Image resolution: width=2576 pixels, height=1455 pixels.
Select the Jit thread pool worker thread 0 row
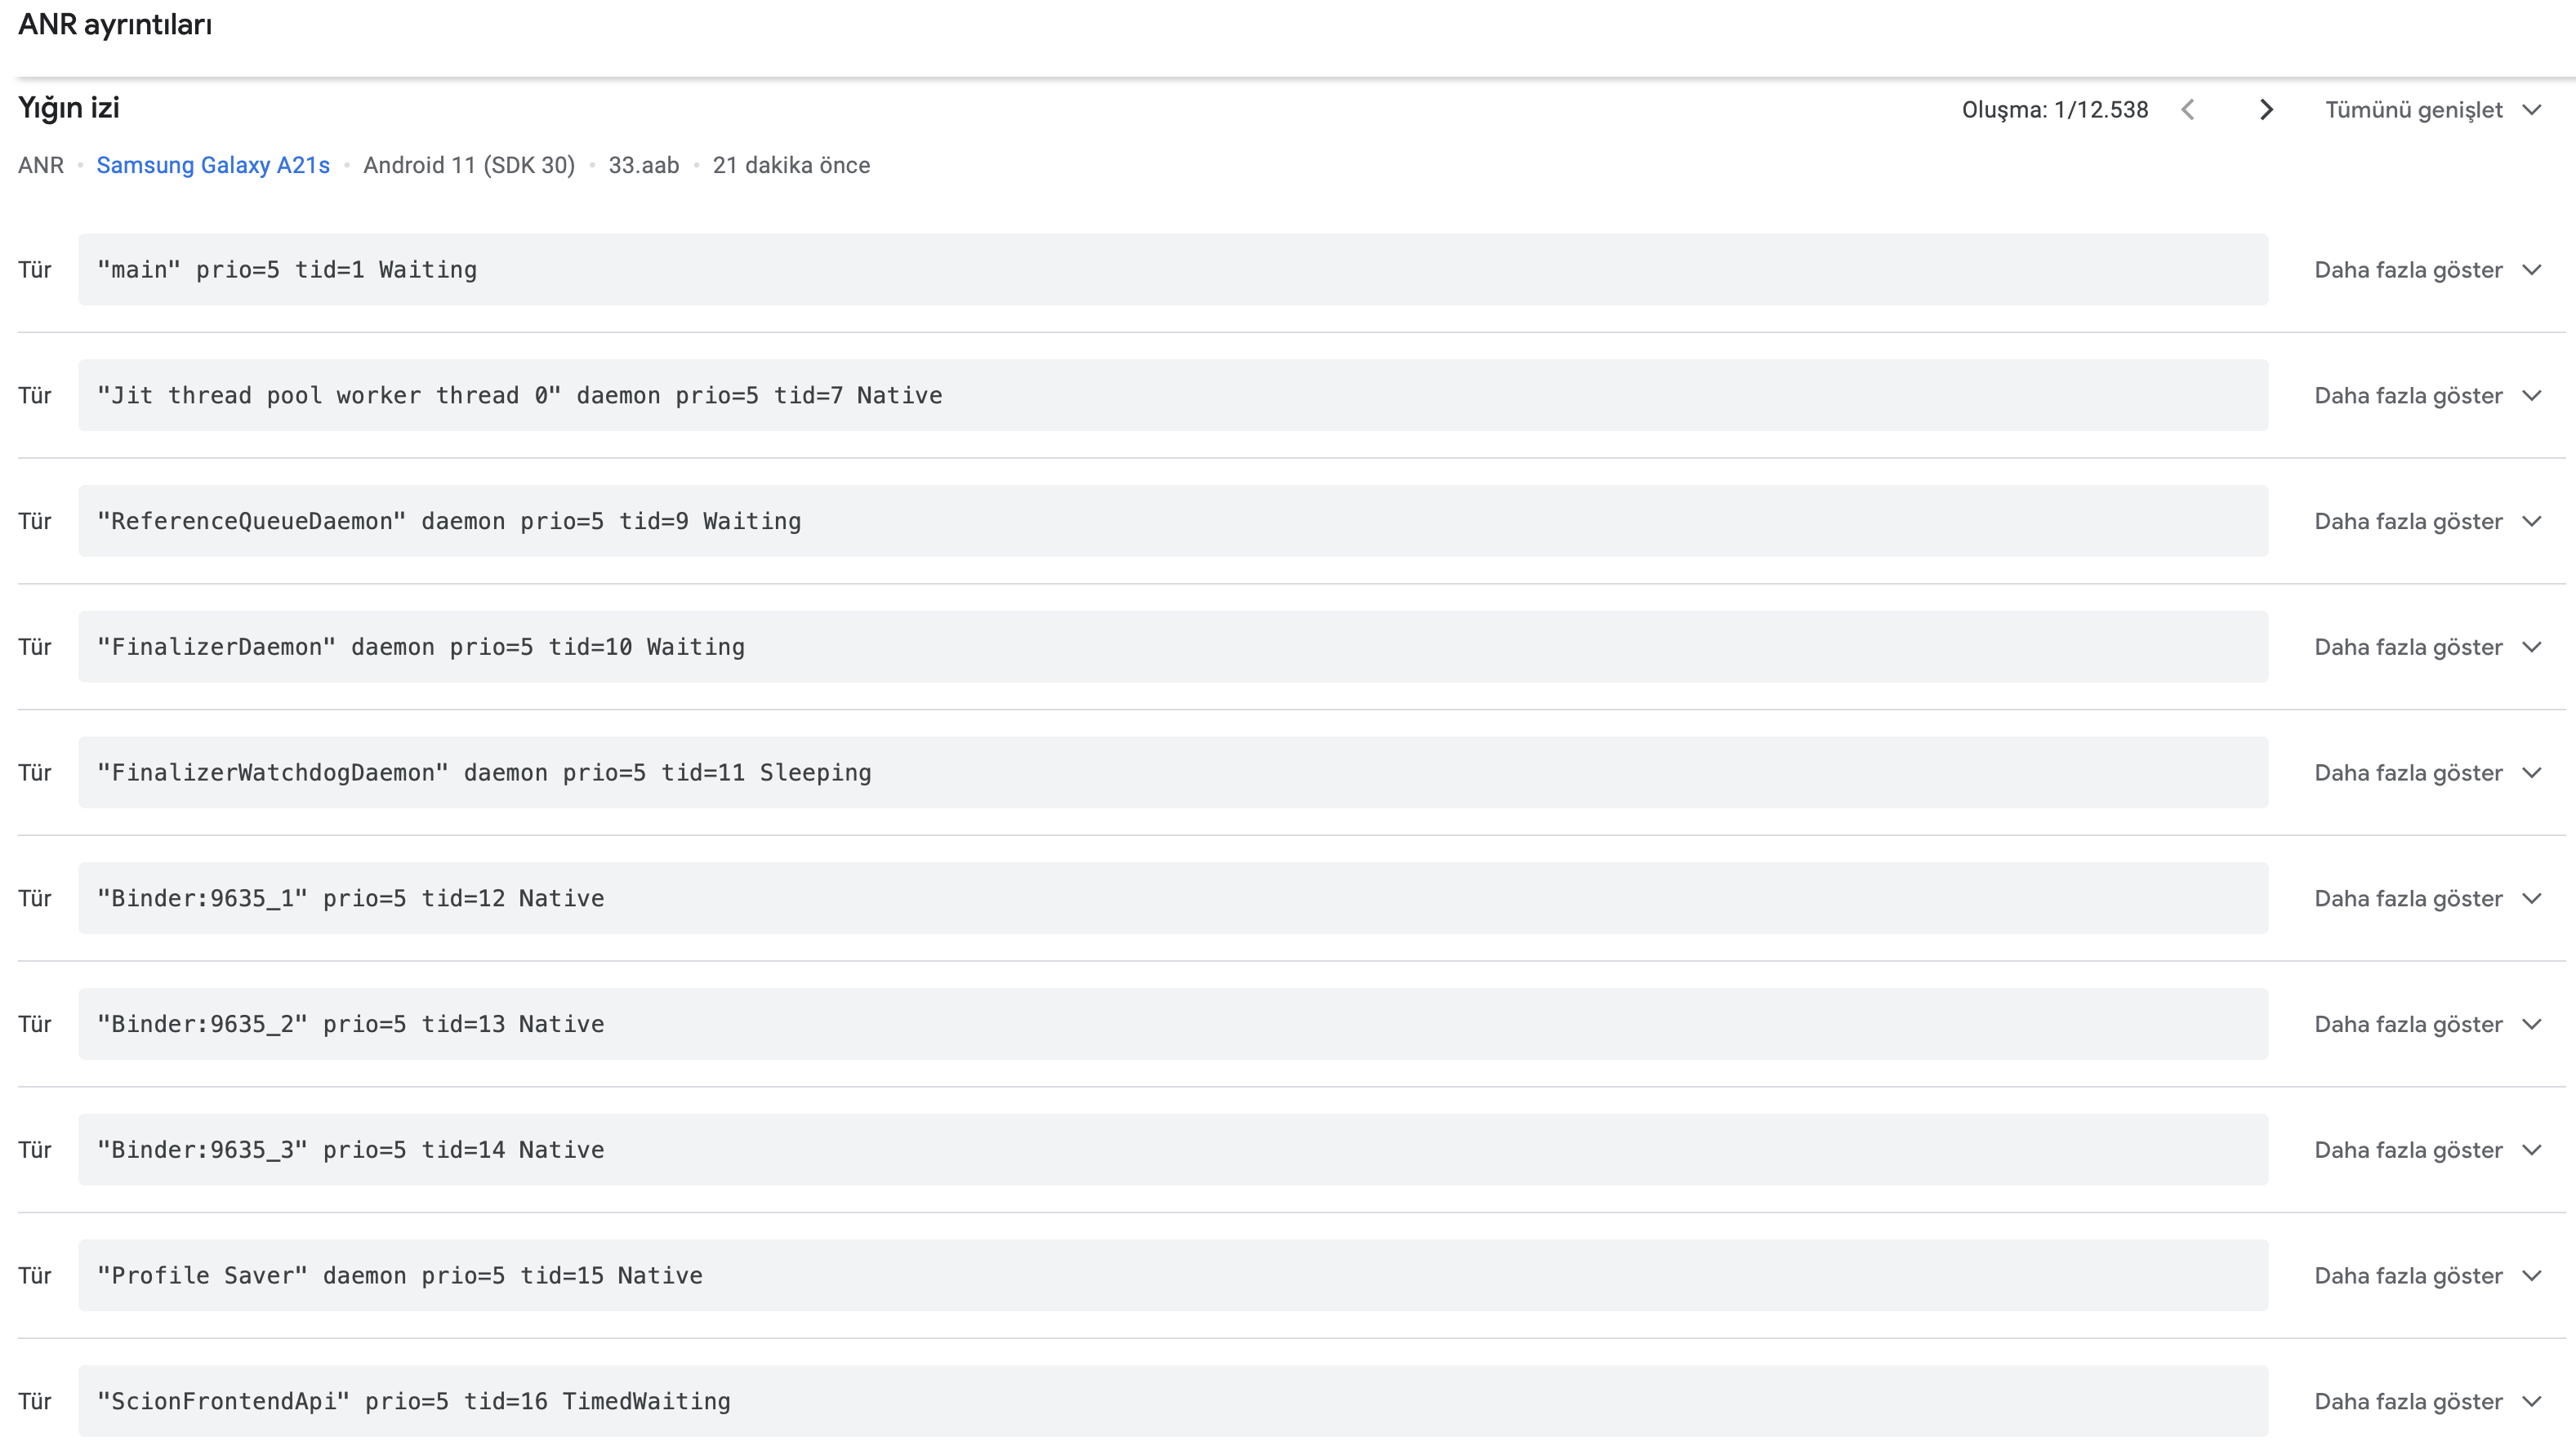point(1173,396)
